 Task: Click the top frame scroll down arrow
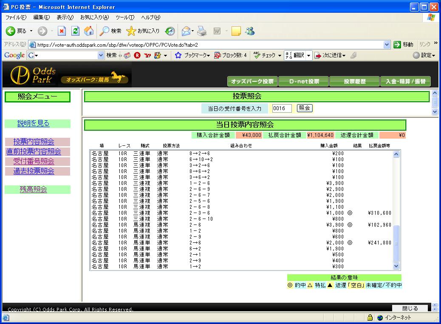[x=435, y=111]
